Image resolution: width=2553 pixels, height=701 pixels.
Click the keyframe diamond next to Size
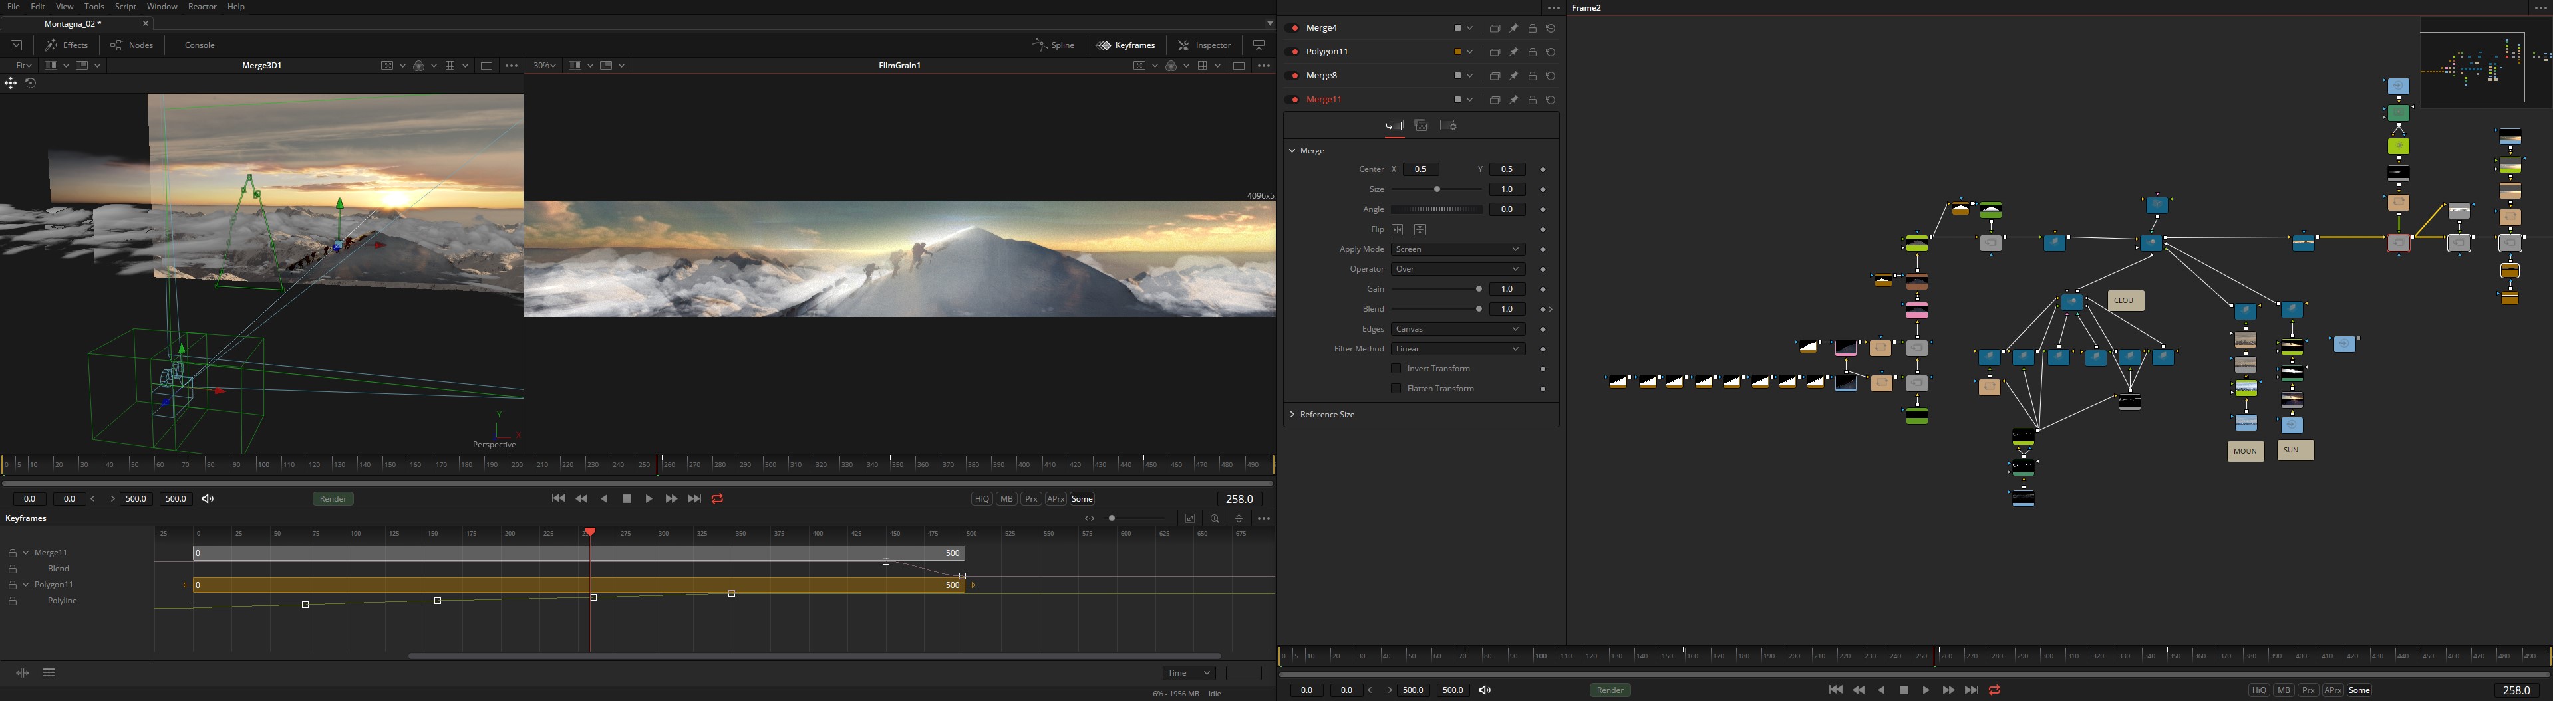click(x=1543, y=190)
